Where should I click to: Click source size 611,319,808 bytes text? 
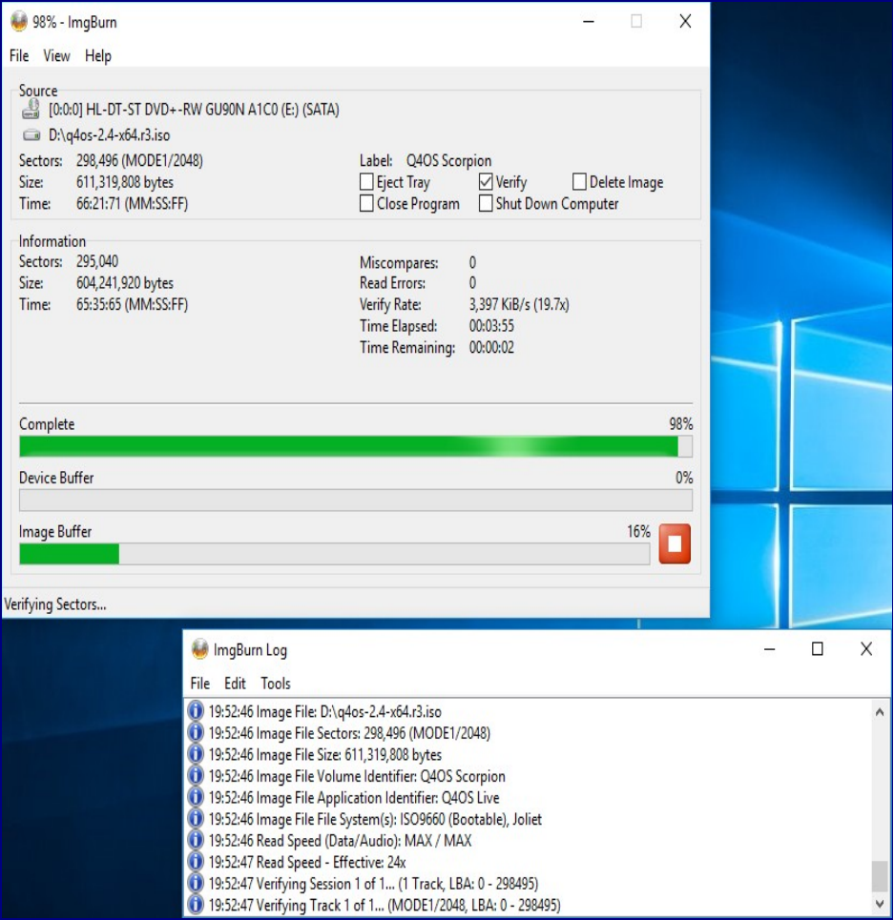pyautogui.click(x=124, y=182)
